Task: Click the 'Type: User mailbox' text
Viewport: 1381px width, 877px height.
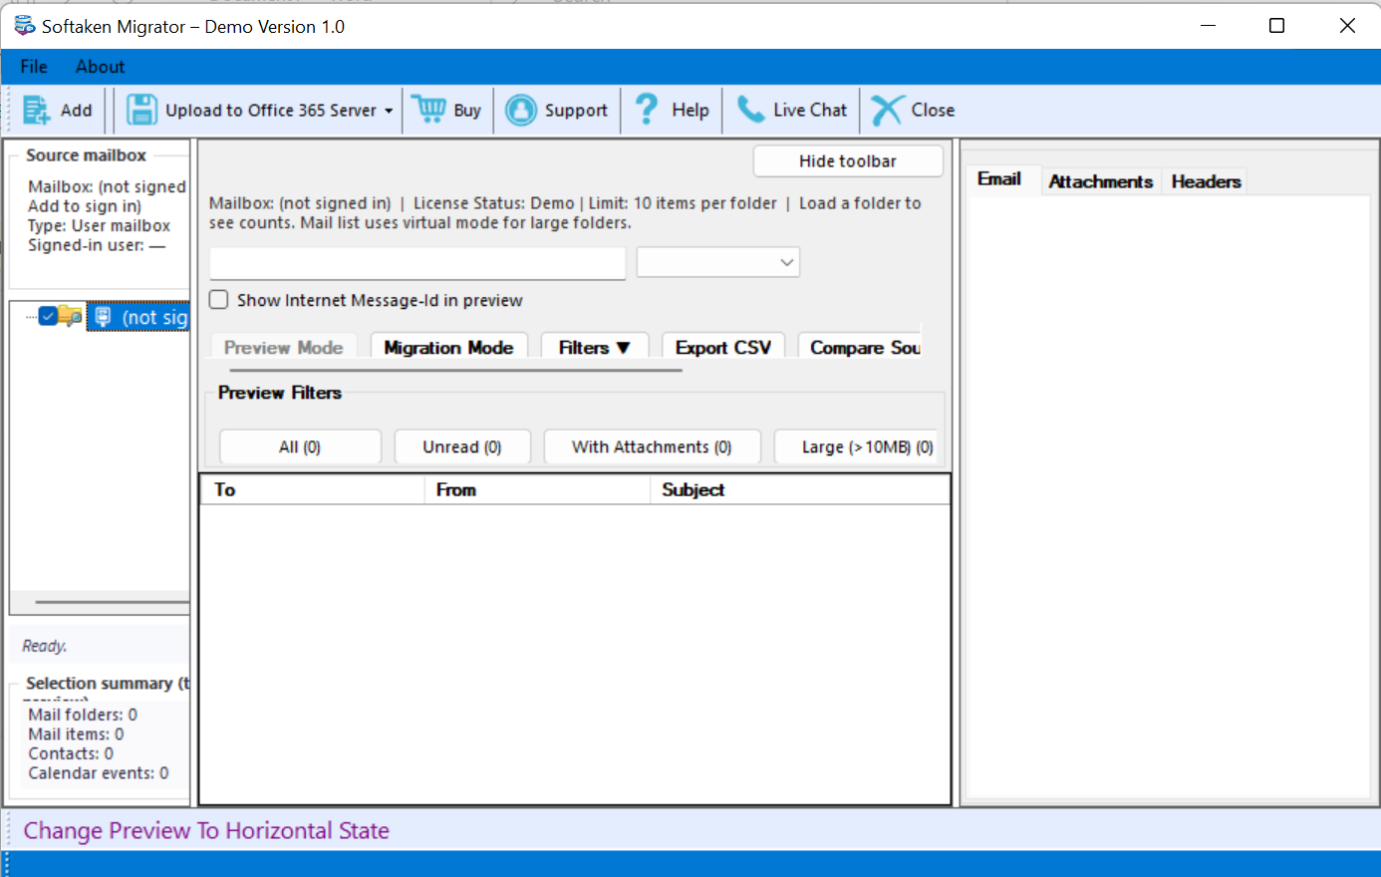Action: pyautogui.click(x=99, y=226)
